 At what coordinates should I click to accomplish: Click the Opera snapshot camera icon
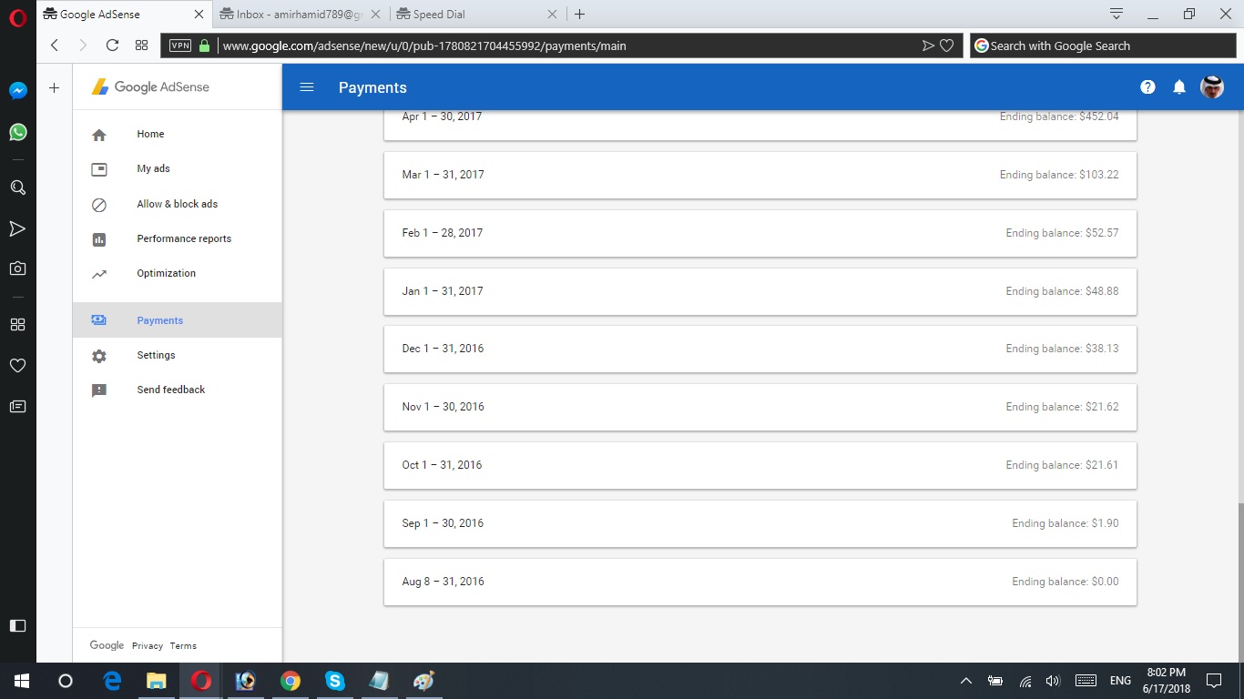coord(17,268)
